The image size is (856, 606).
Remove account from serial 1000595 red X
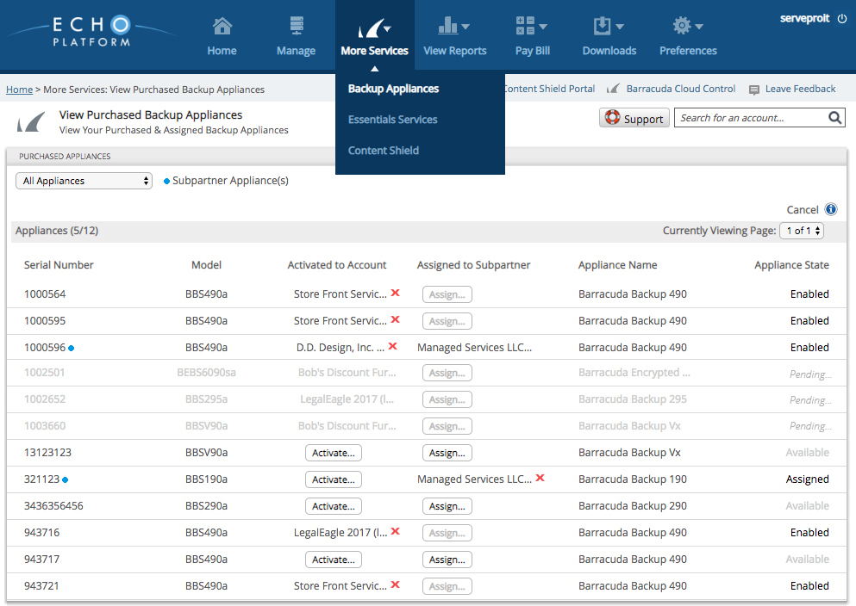click(396, 319)
